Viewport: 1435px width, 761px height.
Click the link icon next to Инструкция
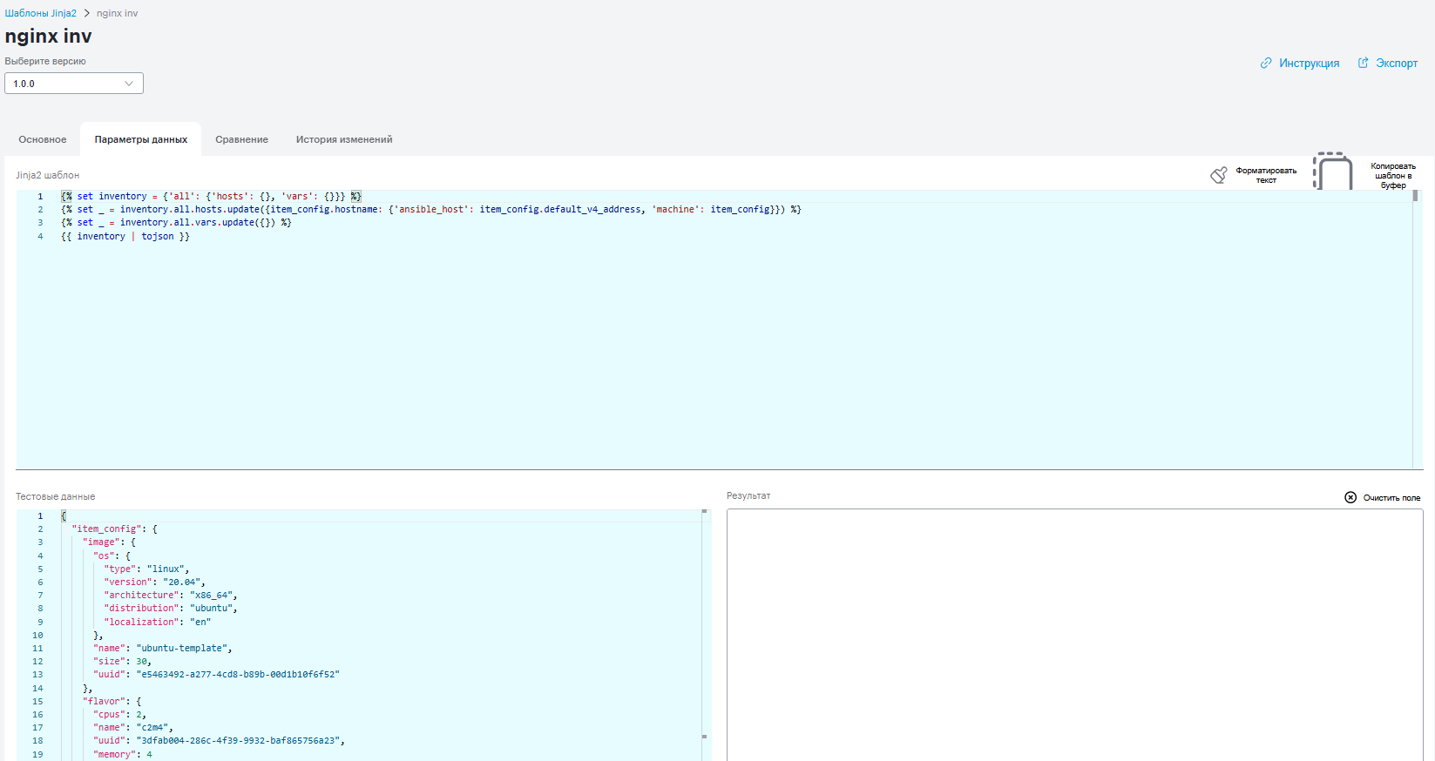pos(1266,63)
